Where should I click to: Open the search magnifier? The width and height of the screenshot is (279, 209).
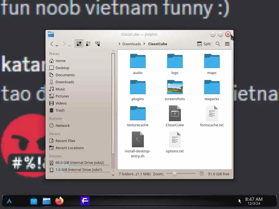click(x=218, y=44)
